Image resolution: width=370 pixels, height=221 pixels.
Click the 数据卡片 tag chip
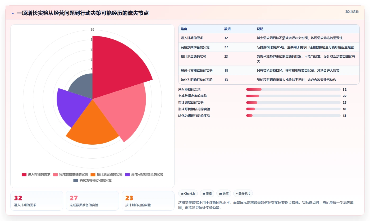243,194
